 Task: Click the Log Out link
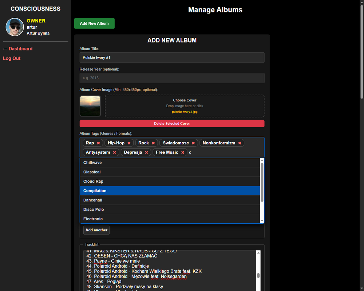(x=12, y=59)
